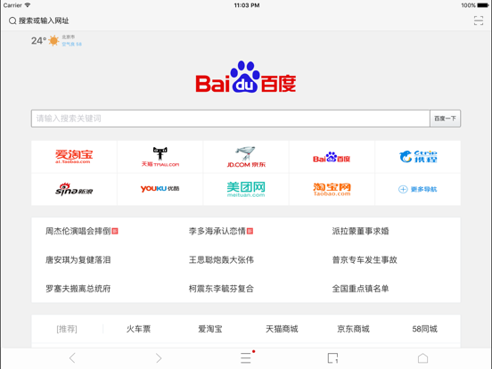Open hot topic 王思聪炮轰大张伟
This screenshot has width=492, height=369.
[x=221, y=259]
